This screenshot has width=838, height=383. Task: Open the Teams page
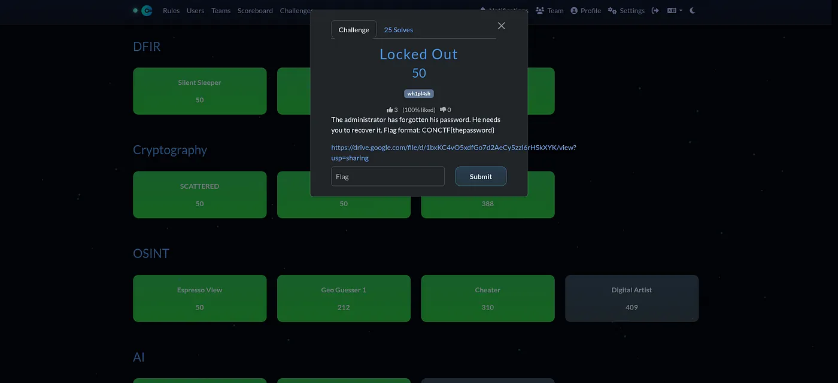(221, 11)
